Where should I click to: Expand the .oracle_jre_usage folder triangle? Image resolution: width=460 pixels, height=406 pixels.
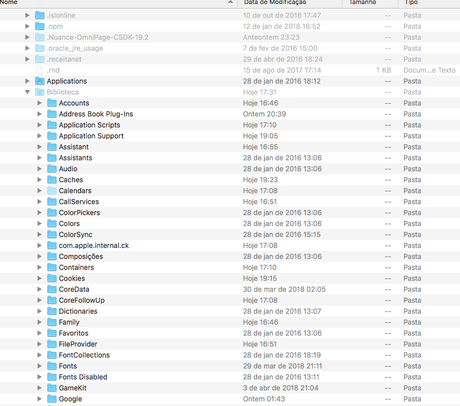point(27,48)
